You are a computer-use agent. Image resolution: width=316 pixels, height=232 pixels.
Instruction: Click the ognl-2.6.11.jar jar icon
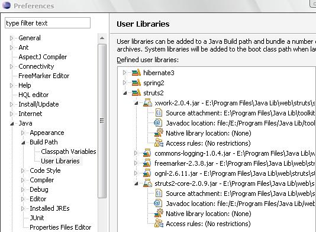[x=147, y=173]
